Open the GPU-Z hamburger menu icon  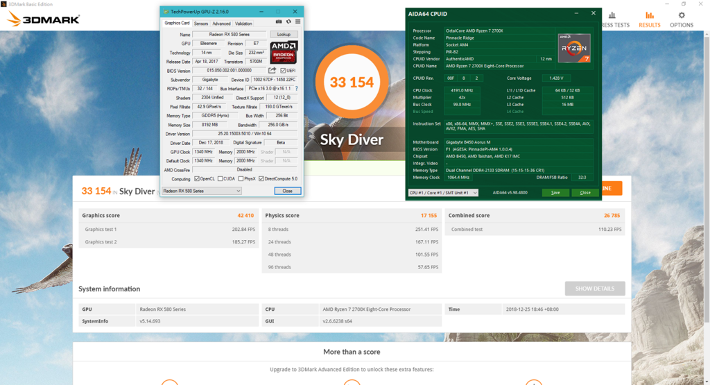pos(298,22)
